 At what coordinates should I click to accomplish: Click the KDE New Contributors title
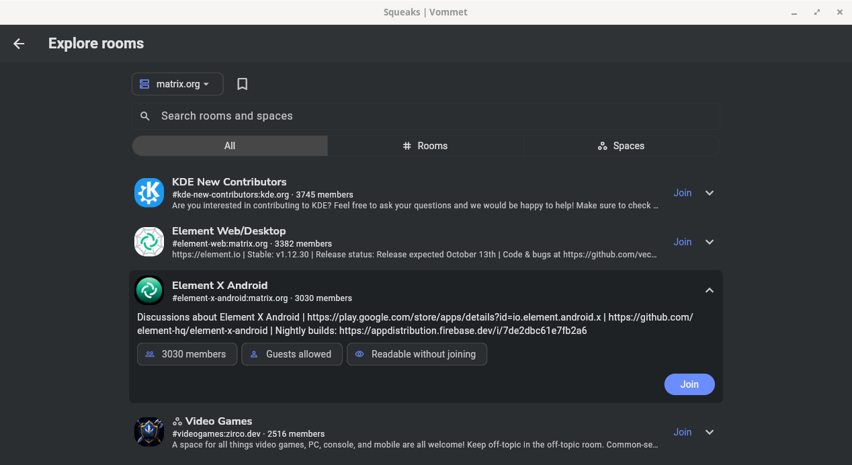pos(229,182)
